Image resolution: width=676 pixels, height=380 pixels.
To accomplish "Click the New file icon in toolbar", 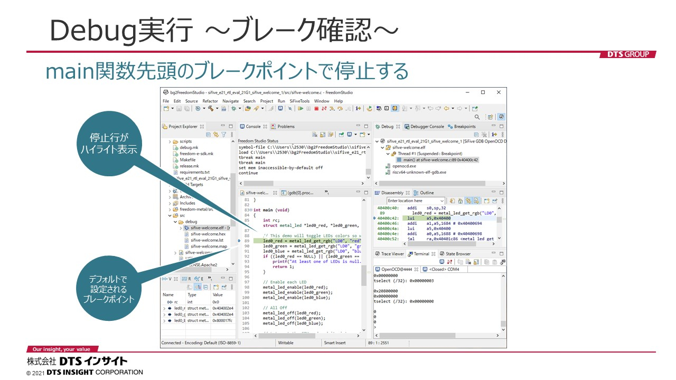I will (x=166, y=108).
